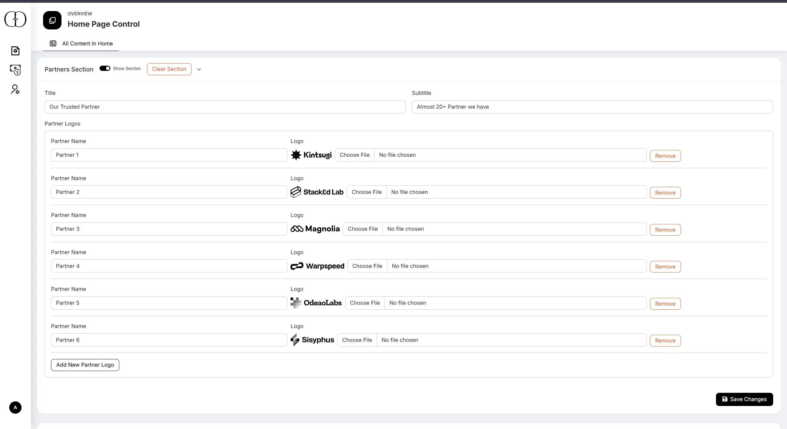Choose File for the StackEd Lab logo

367,192
